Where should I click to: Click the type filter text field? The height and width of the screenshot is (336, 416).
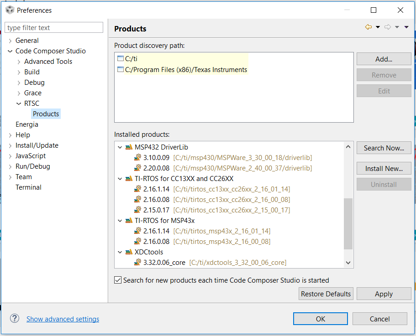(x=54, y=27)
